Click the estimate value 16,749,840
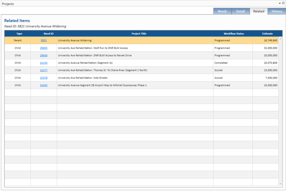Image resolution: width=286 pixels, height=191 pixels. pos(270,40)
